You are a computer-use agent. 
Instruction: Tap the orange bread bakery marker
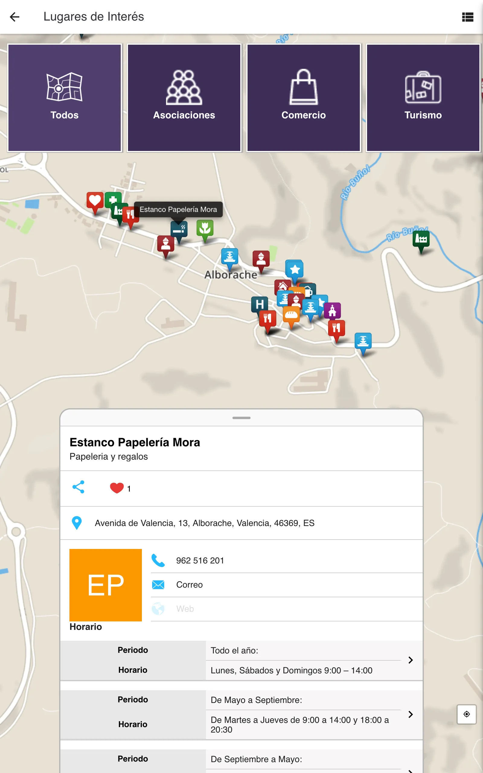tap(291, 315)
